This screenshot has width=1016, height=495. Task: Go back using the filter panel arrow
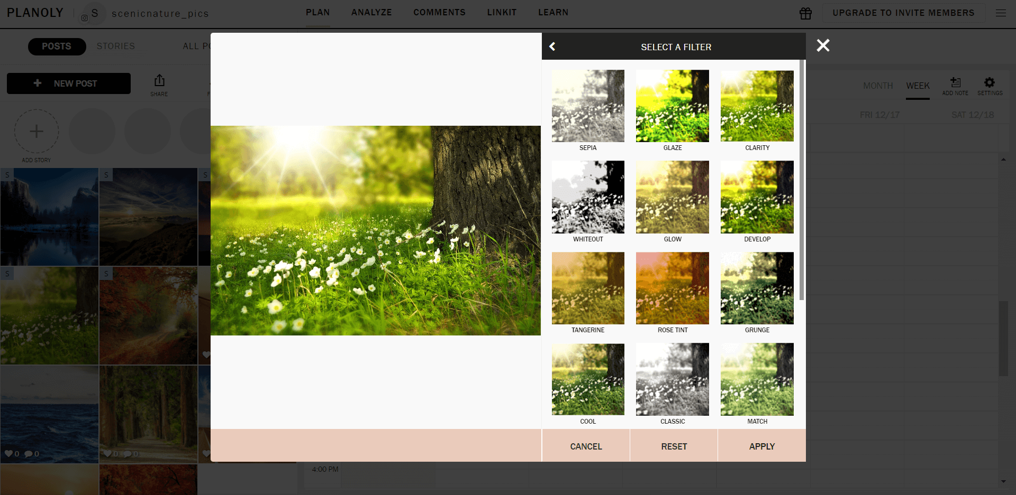(x=552, y=46)
